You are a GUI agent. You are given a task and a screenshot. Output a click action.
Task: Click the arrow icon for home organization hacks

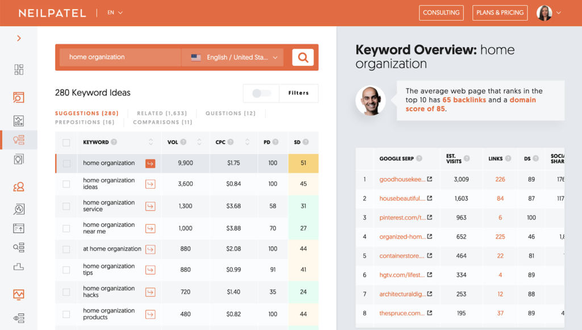(150, 292)
